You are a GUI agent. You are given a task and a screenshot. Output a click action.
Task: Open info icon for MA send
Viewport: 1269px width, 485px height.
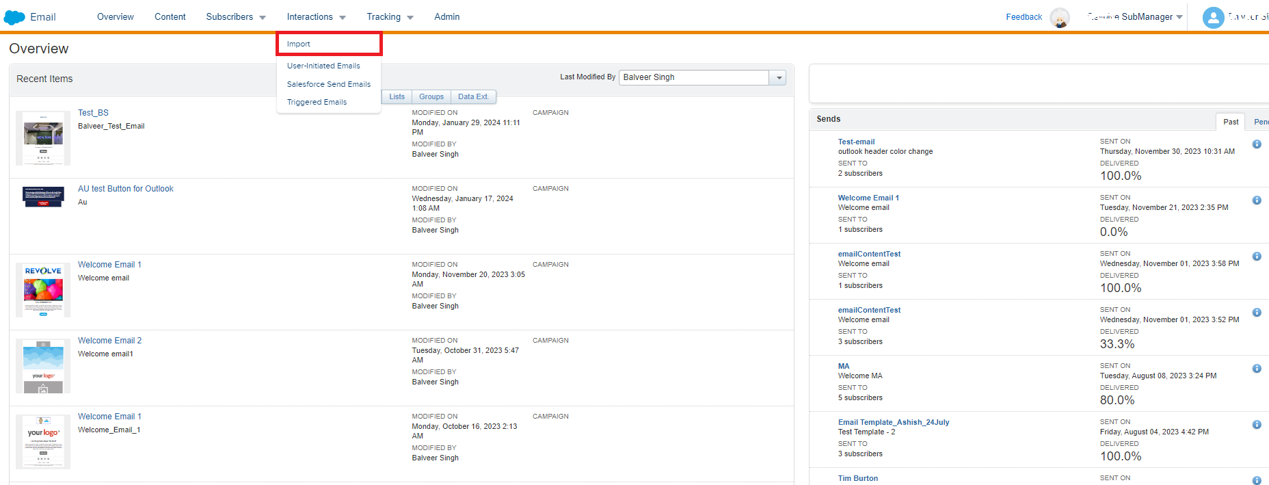tap(1257, 369)
